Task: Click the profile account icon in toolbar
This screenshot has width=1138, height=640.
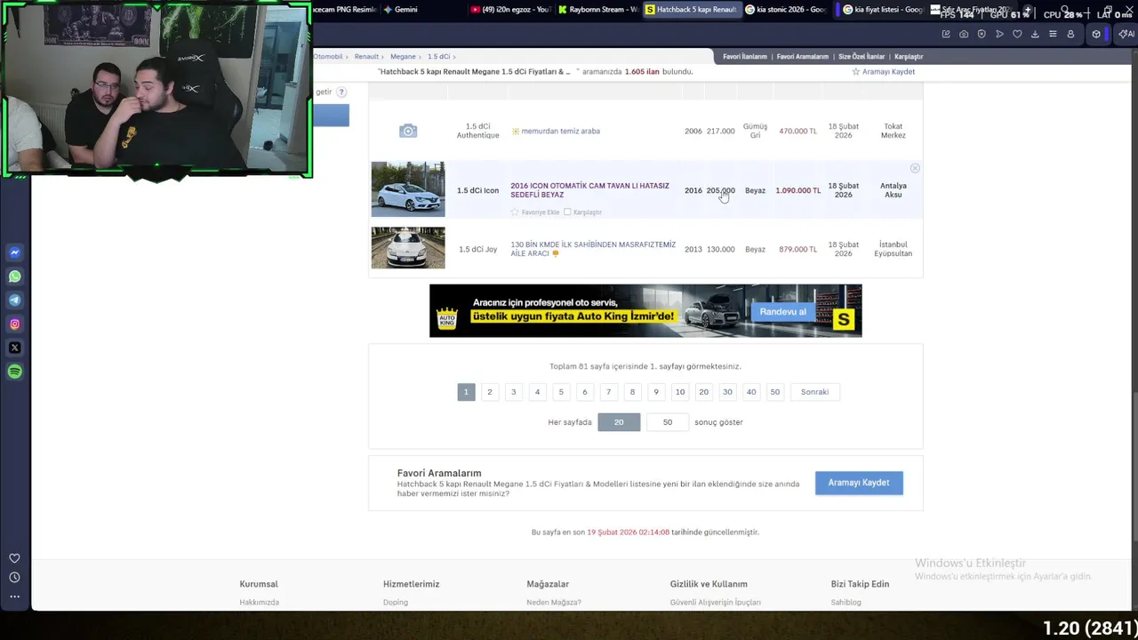Action: coord(1070,34)
